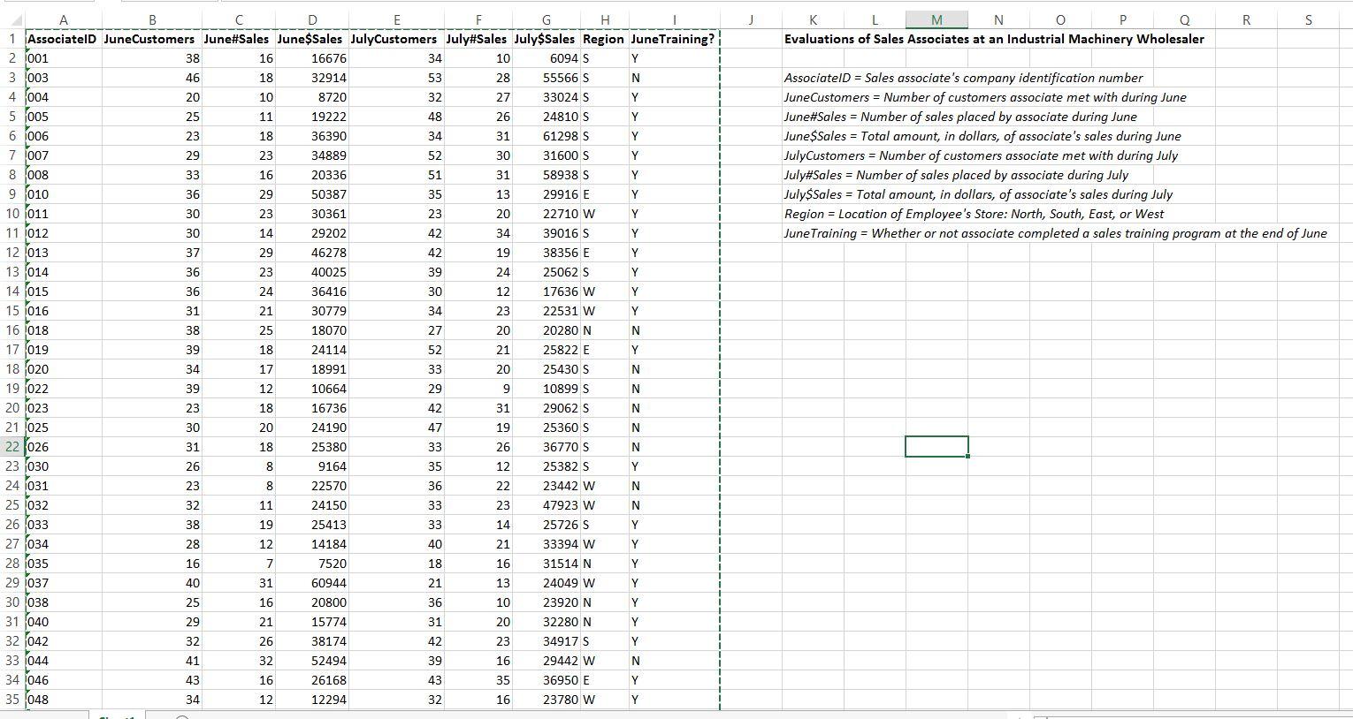The height and width of the screenshot is (719, 1353).
Task: Click the Y value for associate 001
Action: pyautogui.click(x=674, y=58)
